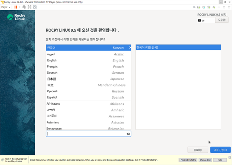
Task: Click the Unity mode toolbar icon
Action: [35, 7]
